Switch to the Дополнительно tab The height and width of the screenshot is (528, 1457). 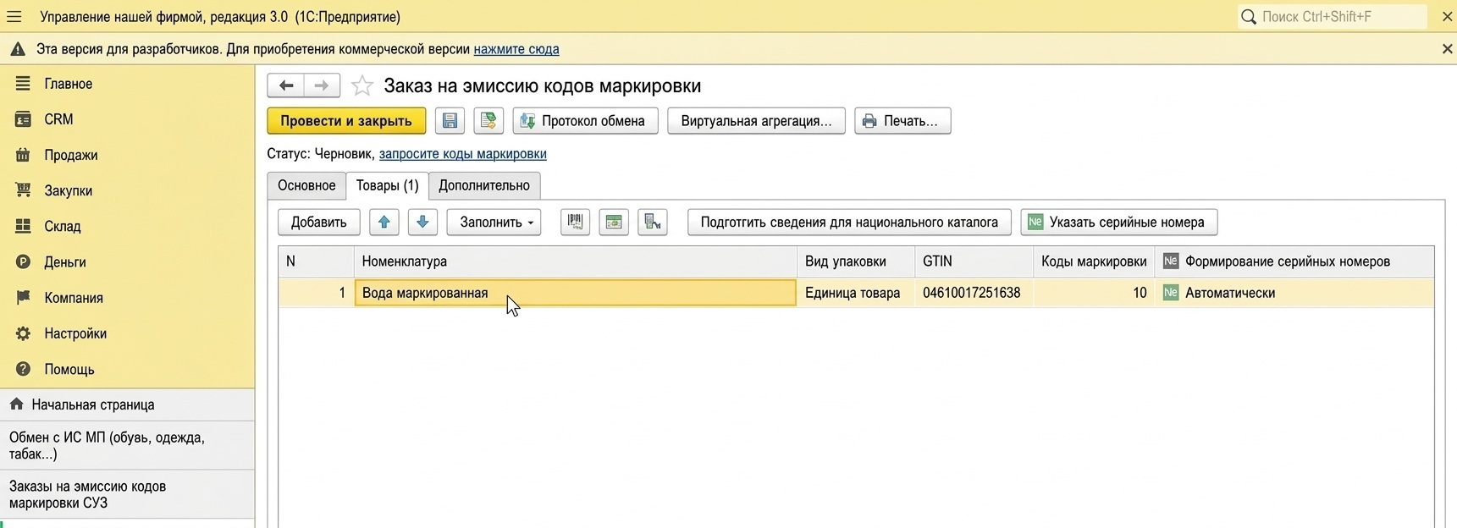click(x=484, y=185)
